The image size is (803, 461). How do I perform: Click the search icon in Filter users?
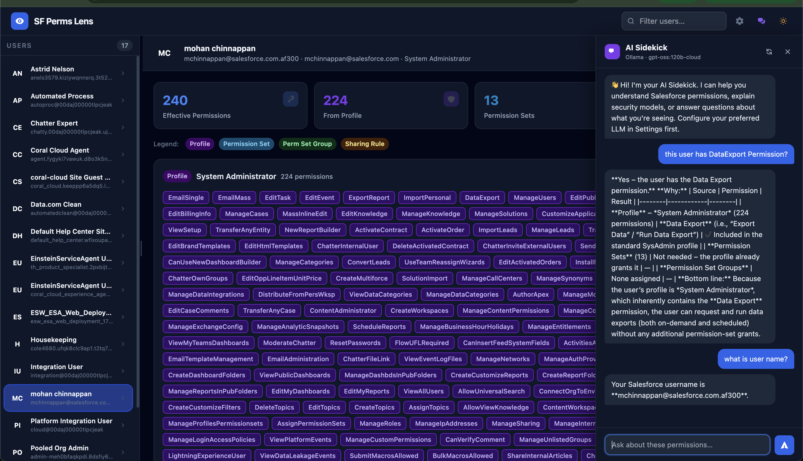[631, 21]
